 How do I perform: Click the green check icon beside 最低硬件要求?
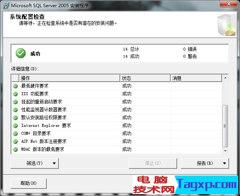[15, 86]
